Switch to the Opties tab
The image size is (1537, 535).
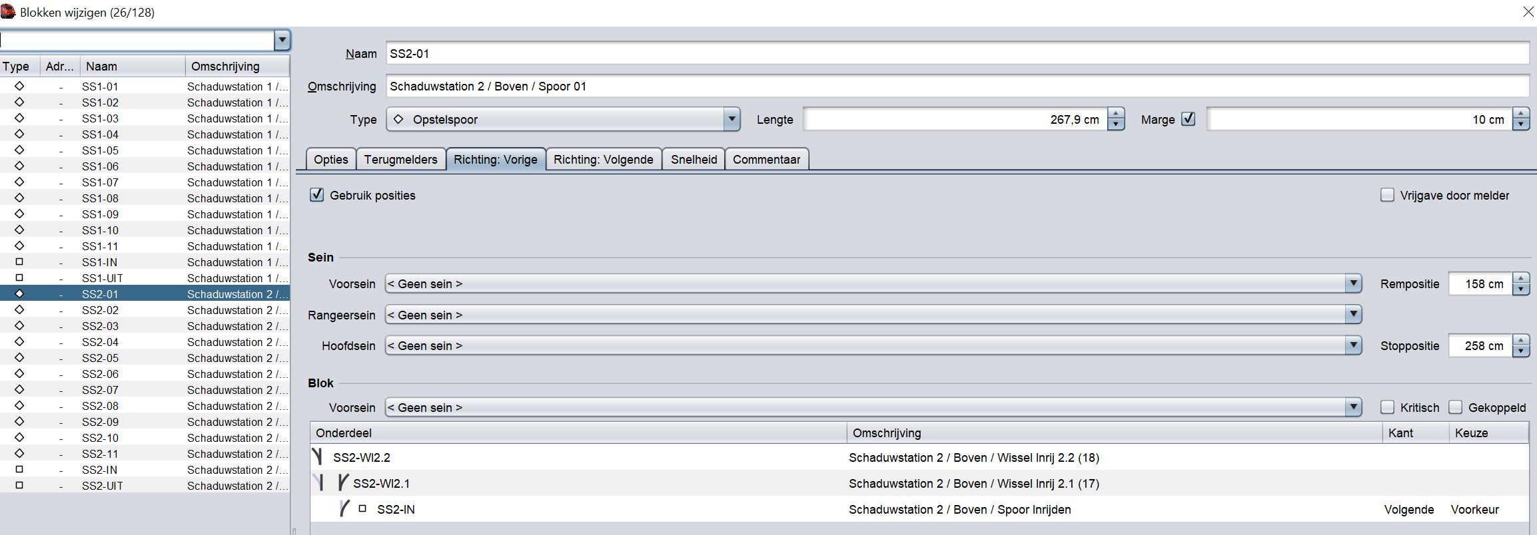point(331,159)
